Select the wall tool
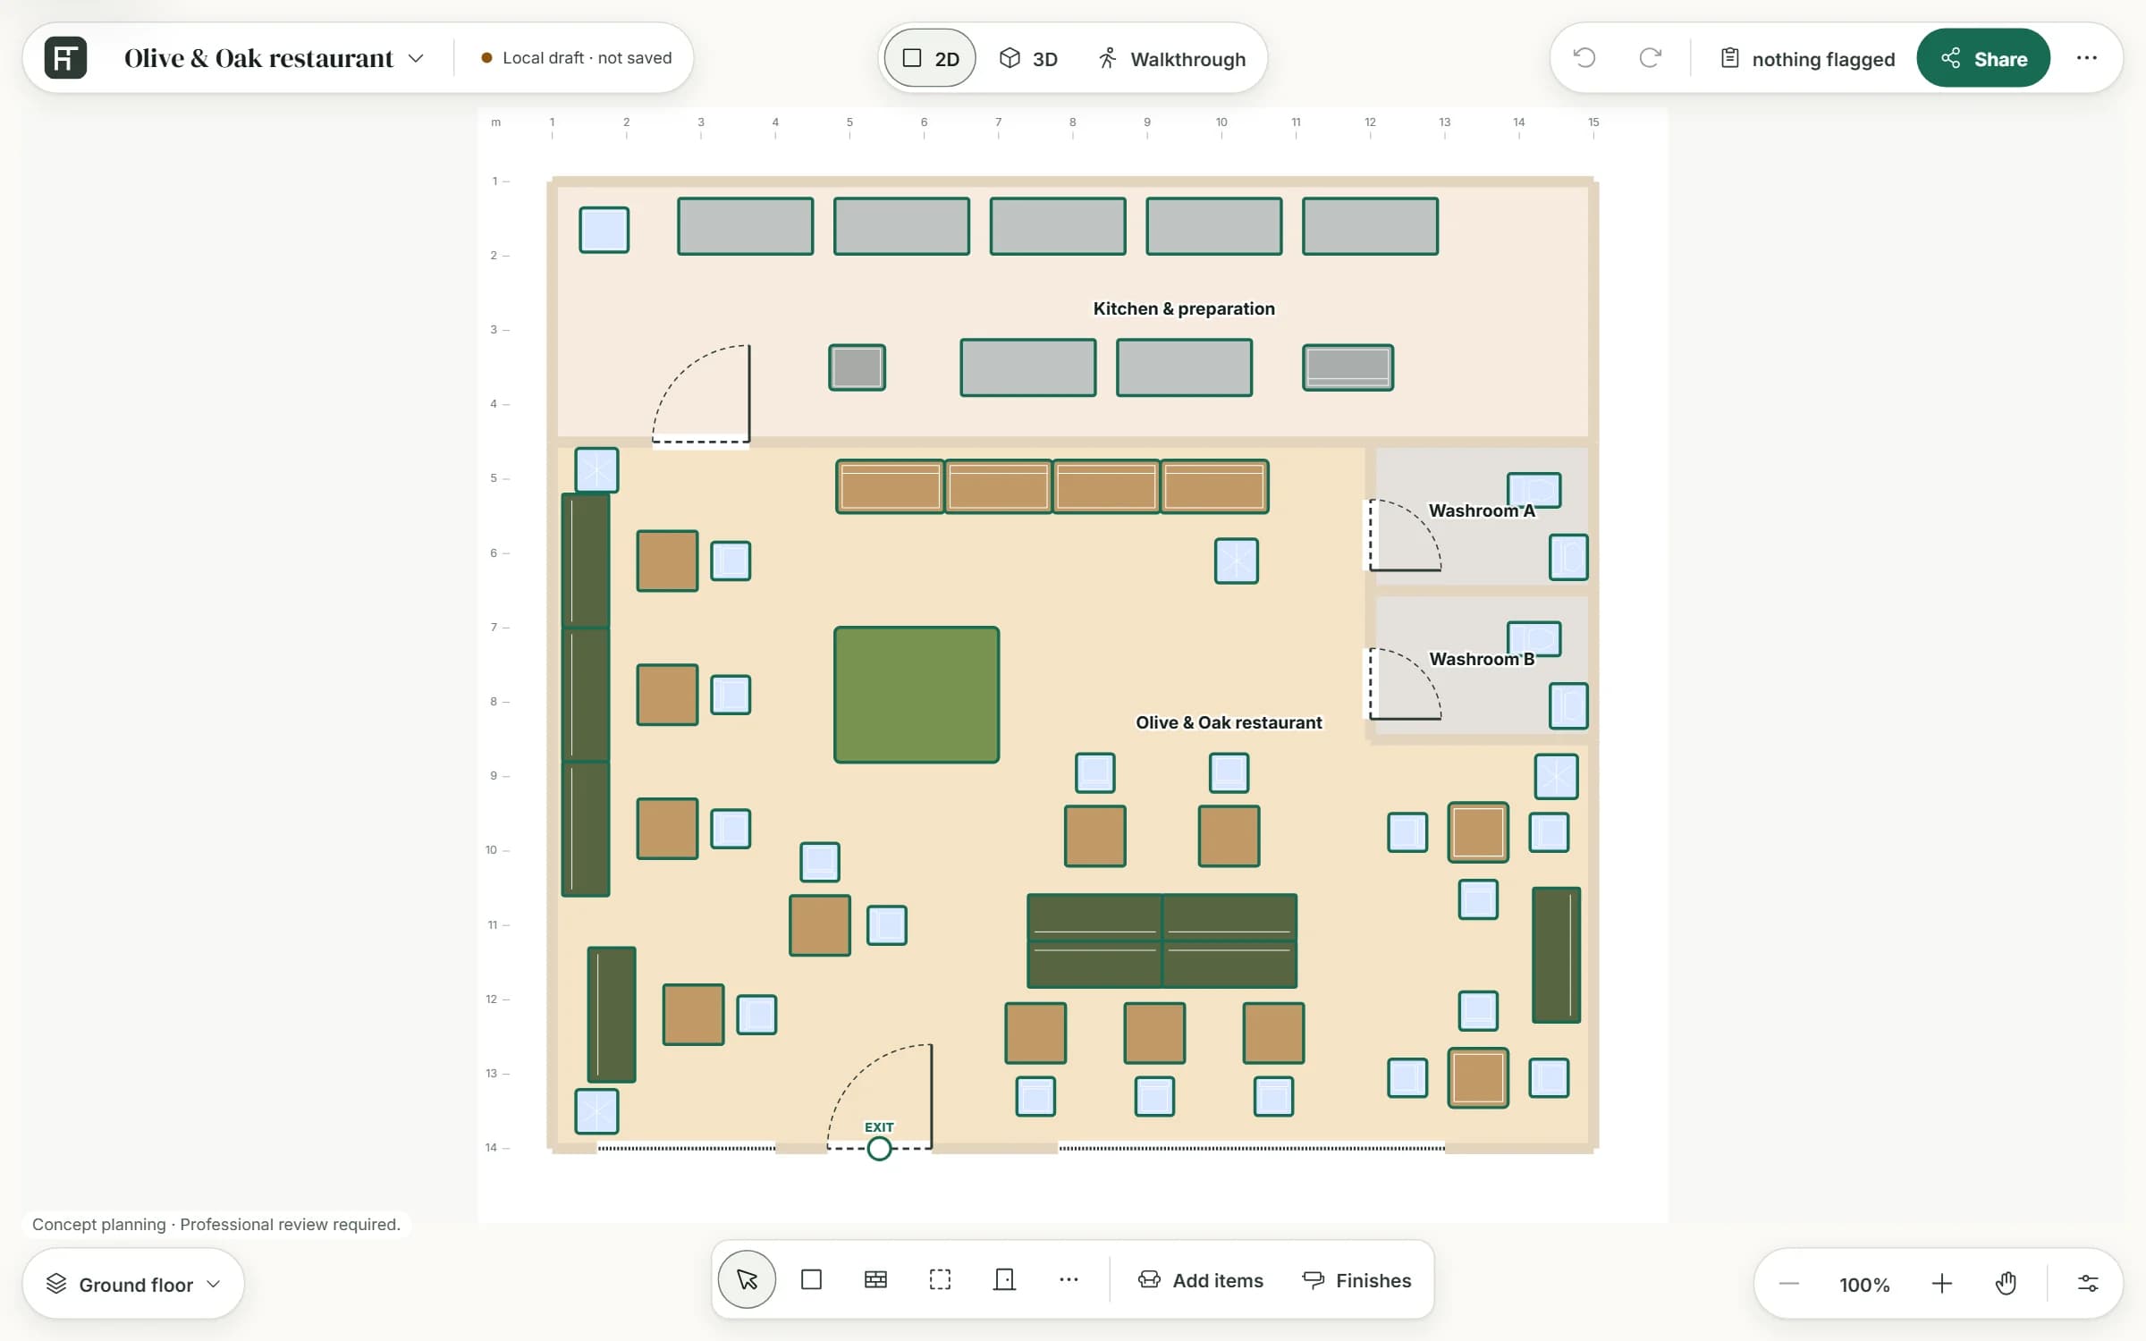The height and width of the screenshot is (1341, 2146). [x=875, y=1279]
